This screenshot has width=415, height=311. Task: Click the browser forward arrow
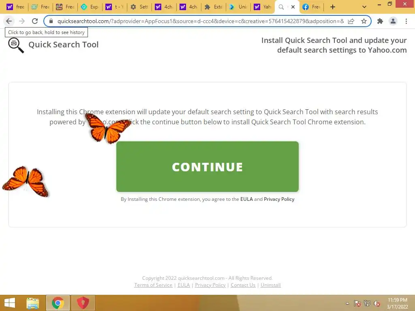pyautogui.click(x=22, y=21)
